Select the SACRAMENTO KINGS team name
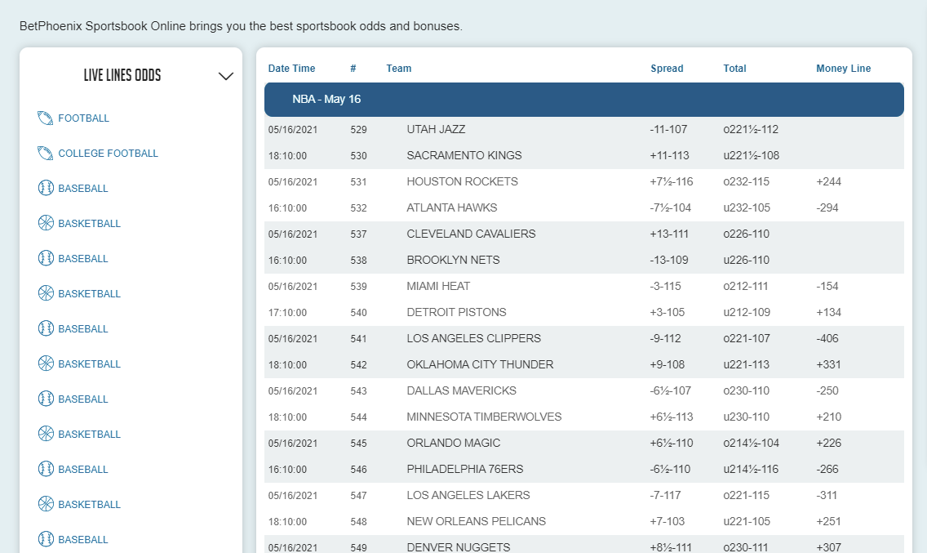The width and height of the screenshot is (927, 553). coord(464,156)
